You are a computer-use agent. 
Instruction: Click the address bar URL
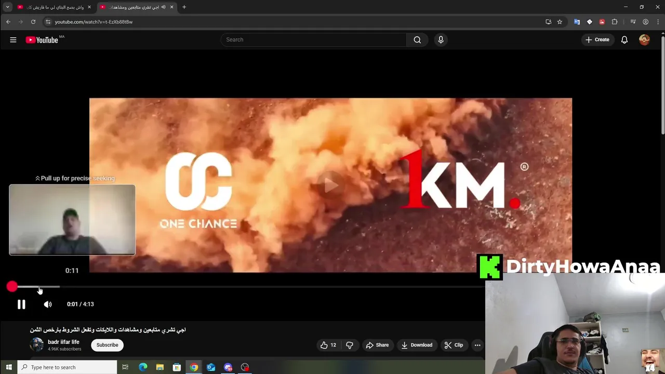coord(94,22)
